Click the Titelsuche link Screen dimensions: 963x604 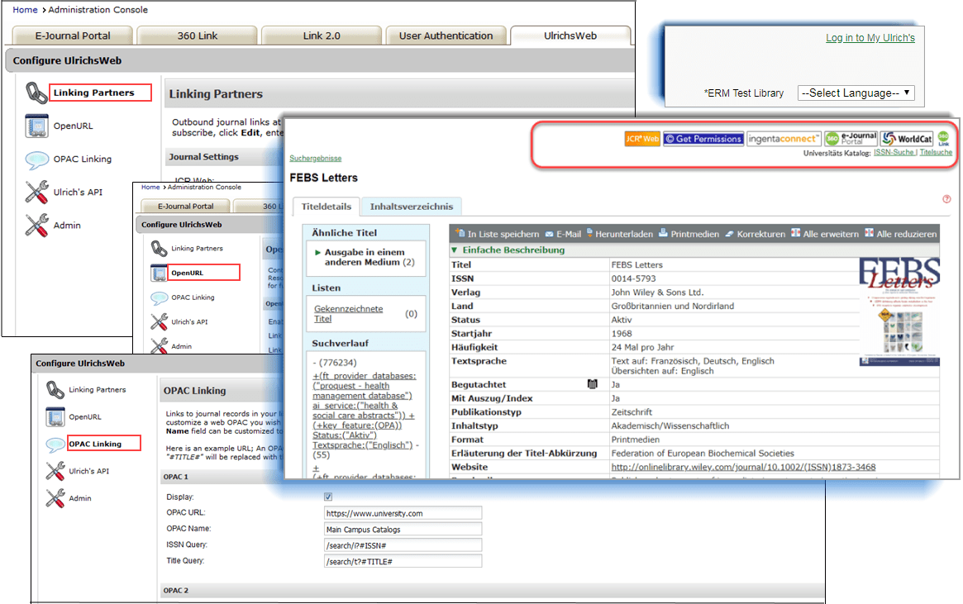[x=936, y=152]
